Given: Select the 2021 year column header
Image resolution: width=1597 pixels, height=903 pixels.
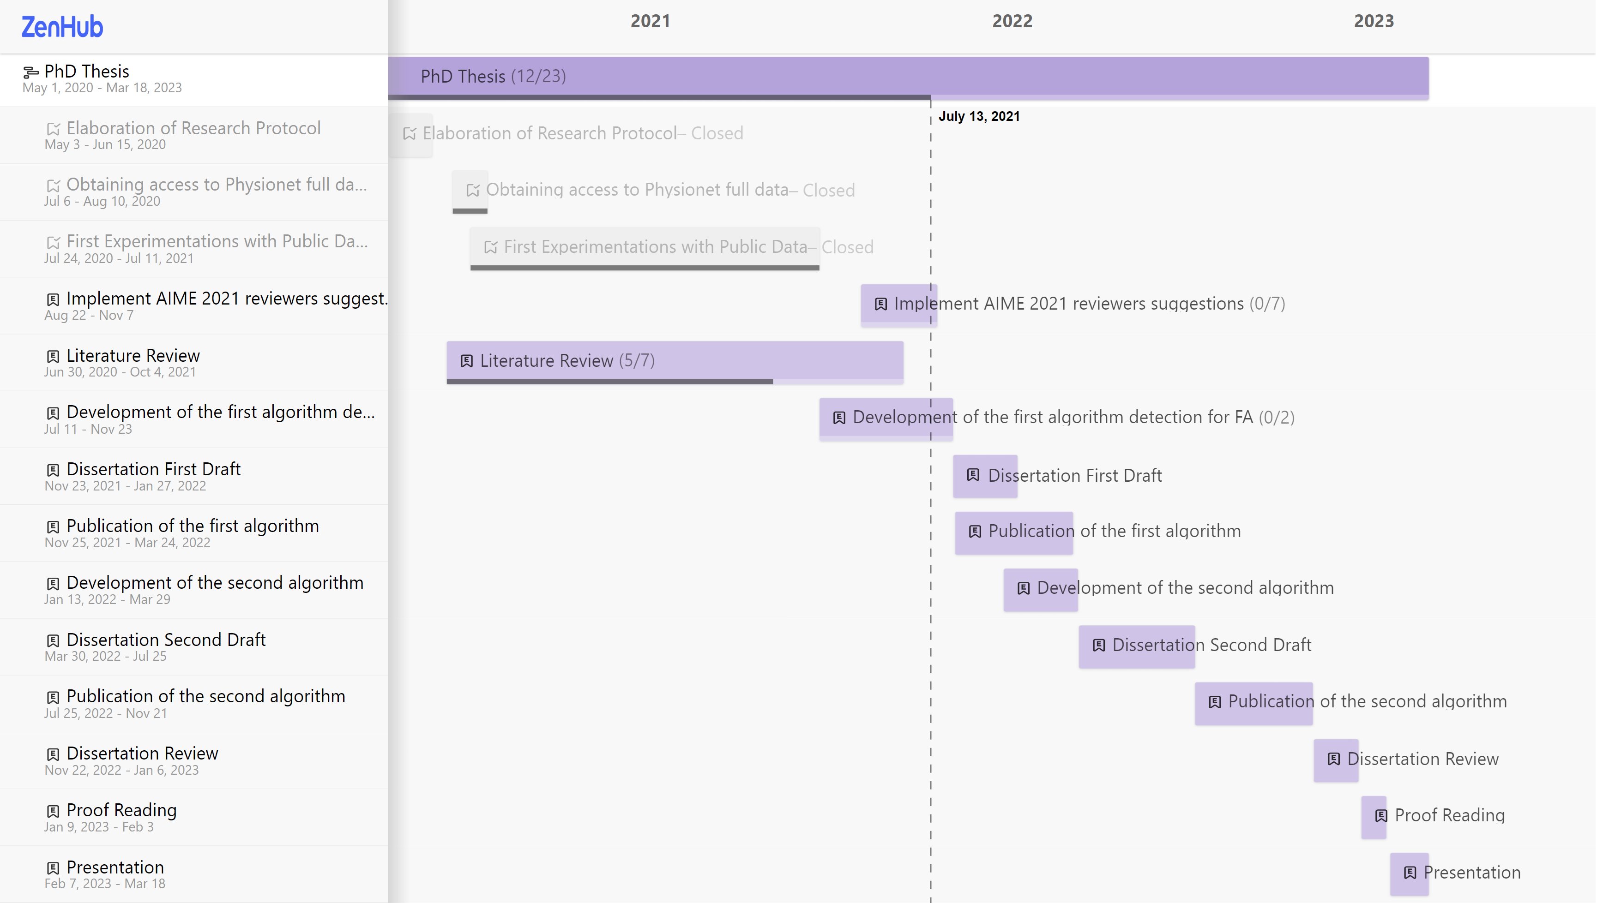Looking at the screenshot, I should [651, 20].
